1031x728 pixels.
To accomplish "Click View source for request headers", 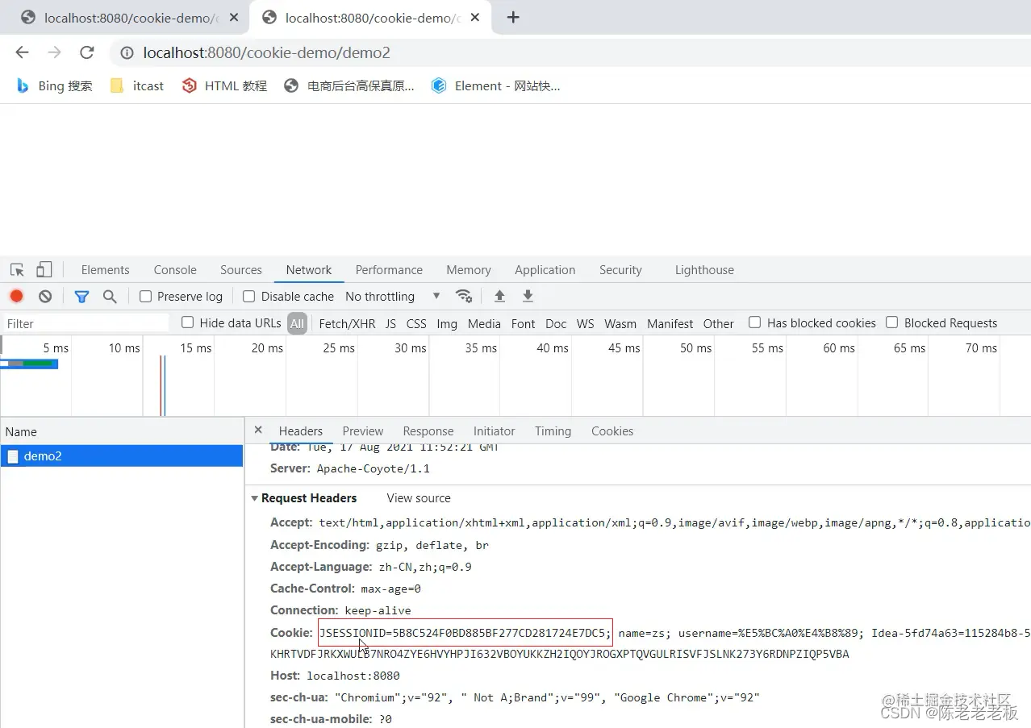I will coord(418,498).
